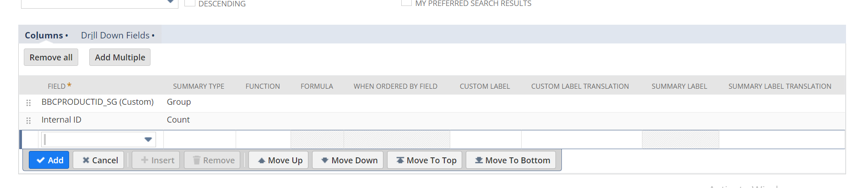Viewport: 857px width, 188px height.
Task: Toggle the Descending checkbox
Action: [190, 3]
